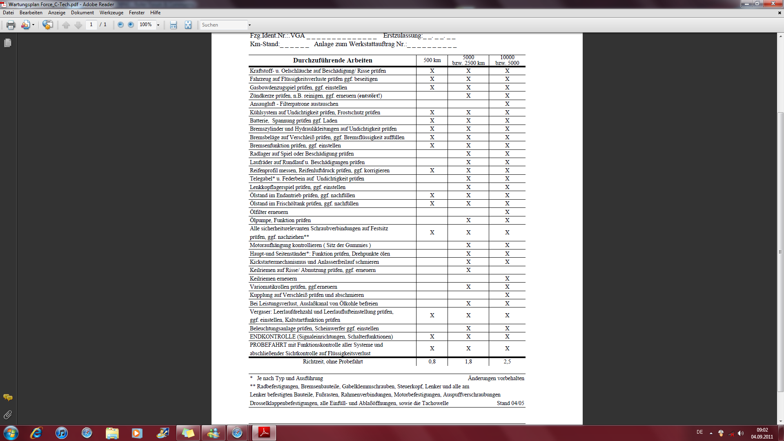Show hidden tray icons arrow
This screenshot has height=441, width=784.
tap(711, 433)
